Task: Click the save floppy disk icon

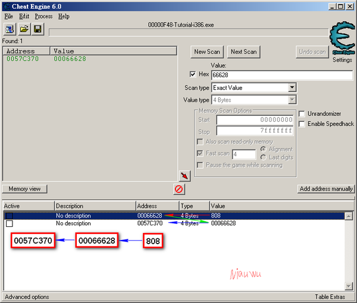Action: click(x=38, y=29)
